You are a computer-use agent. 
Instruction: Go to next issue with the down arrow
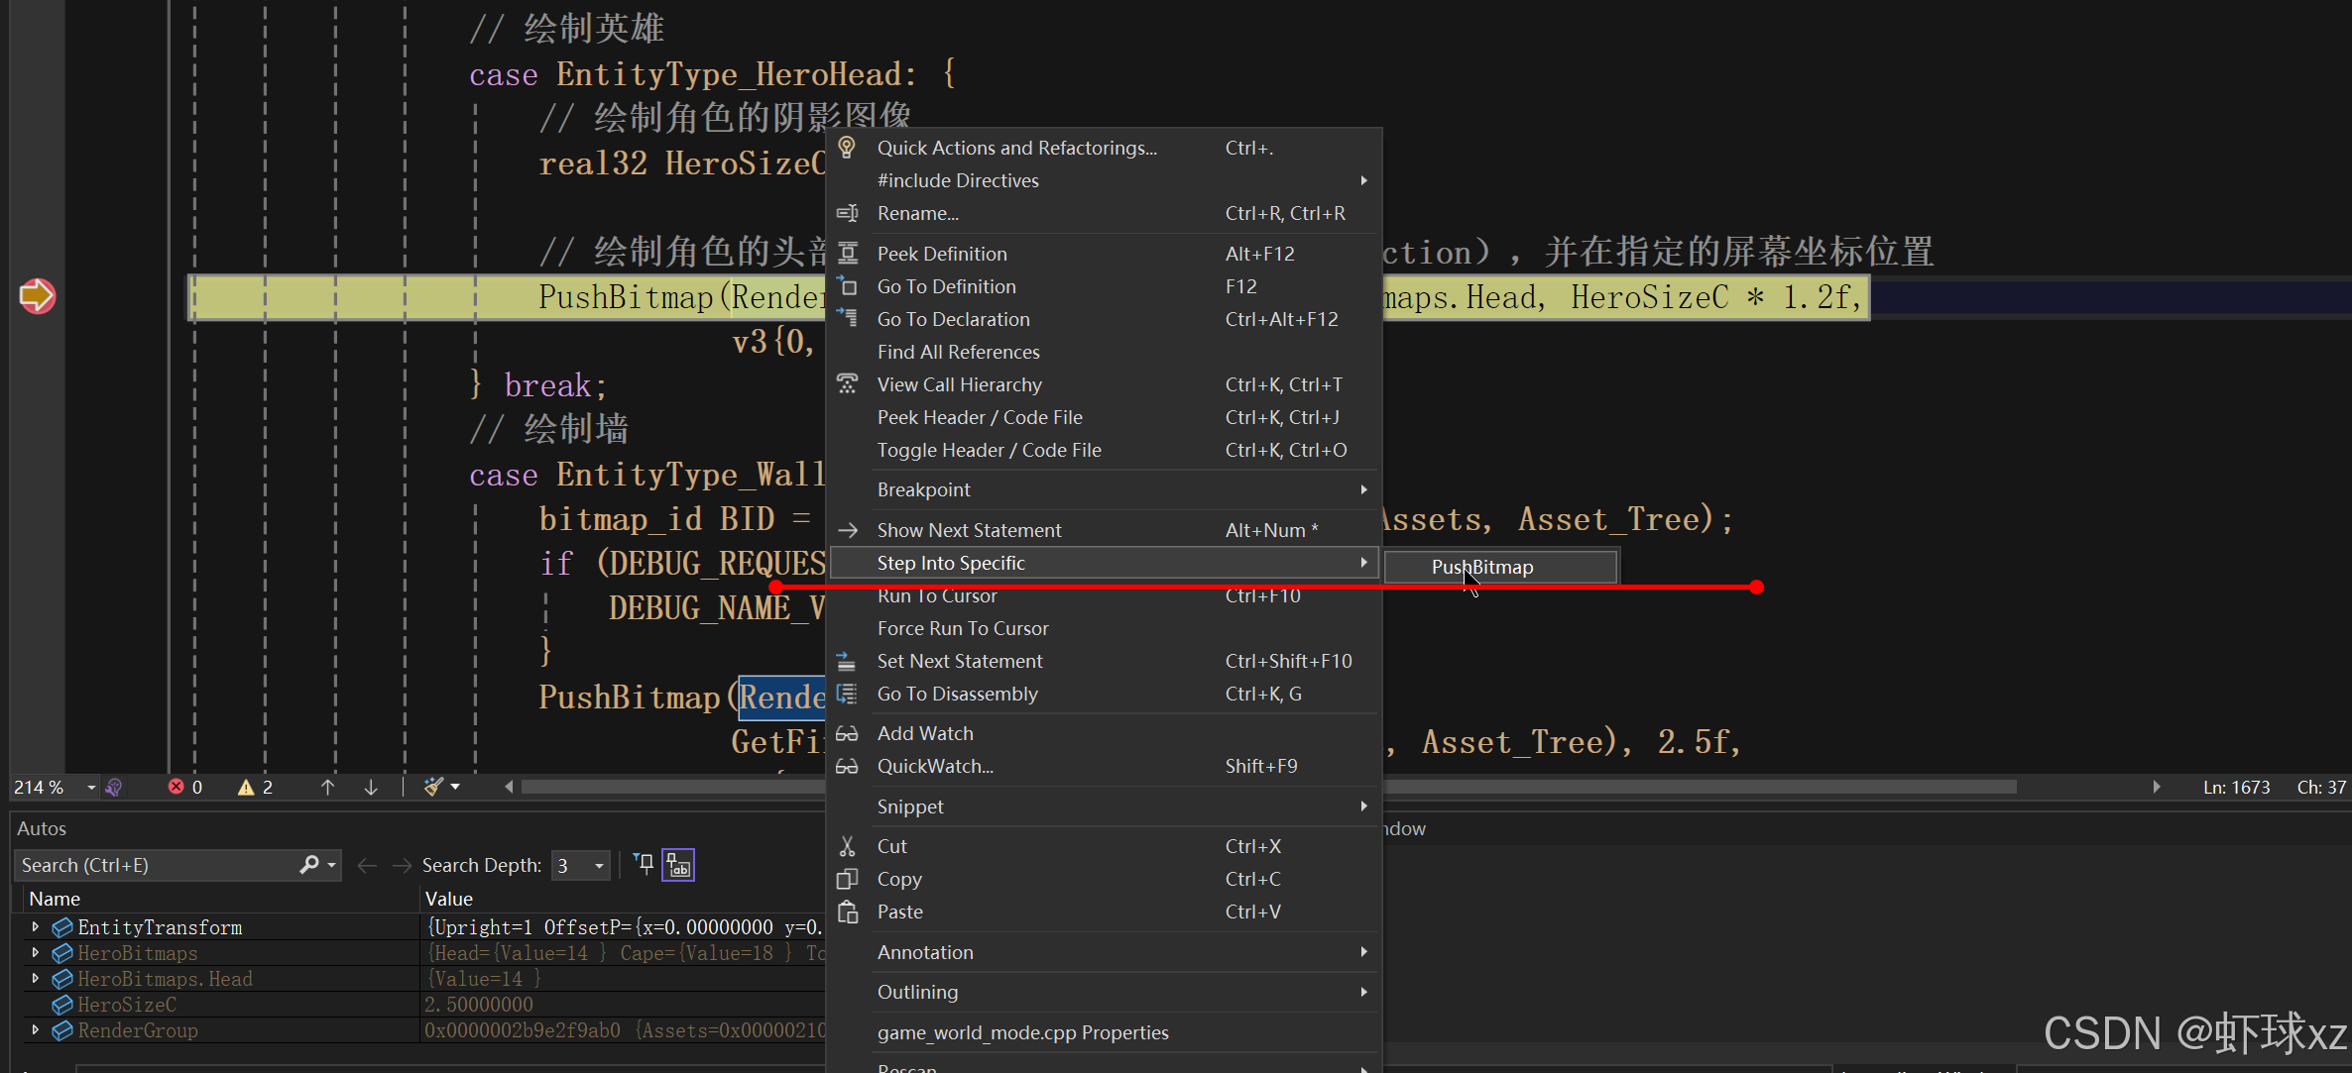[x=371, y=787]
